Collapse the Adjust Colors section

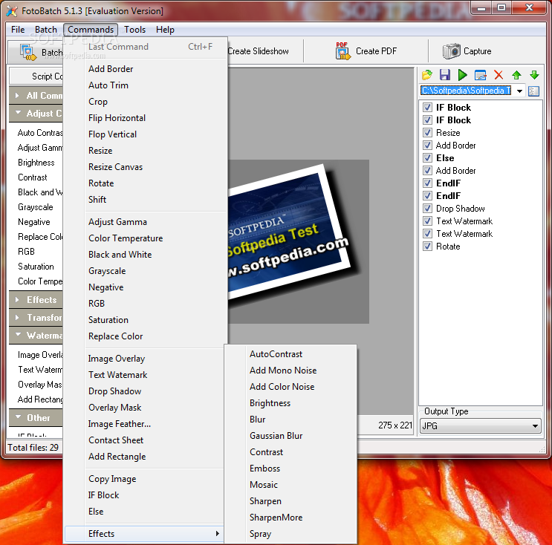click(36, 114)
